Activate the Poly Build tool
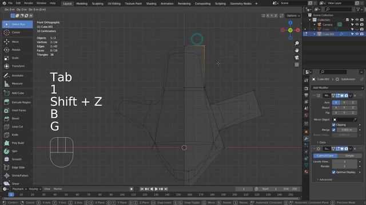 (17, 143)
